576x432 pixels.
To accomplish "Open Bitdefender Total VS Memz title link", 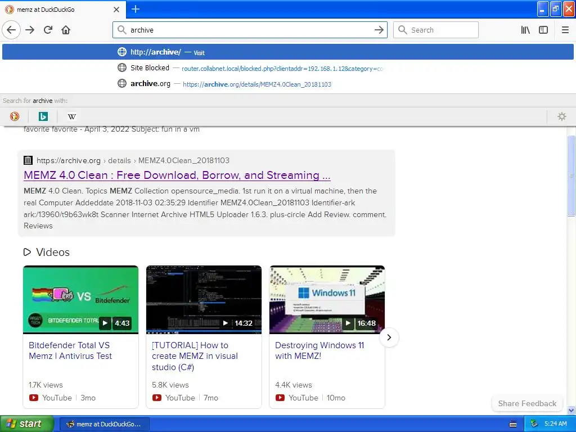I will click(x=70, y=350).
